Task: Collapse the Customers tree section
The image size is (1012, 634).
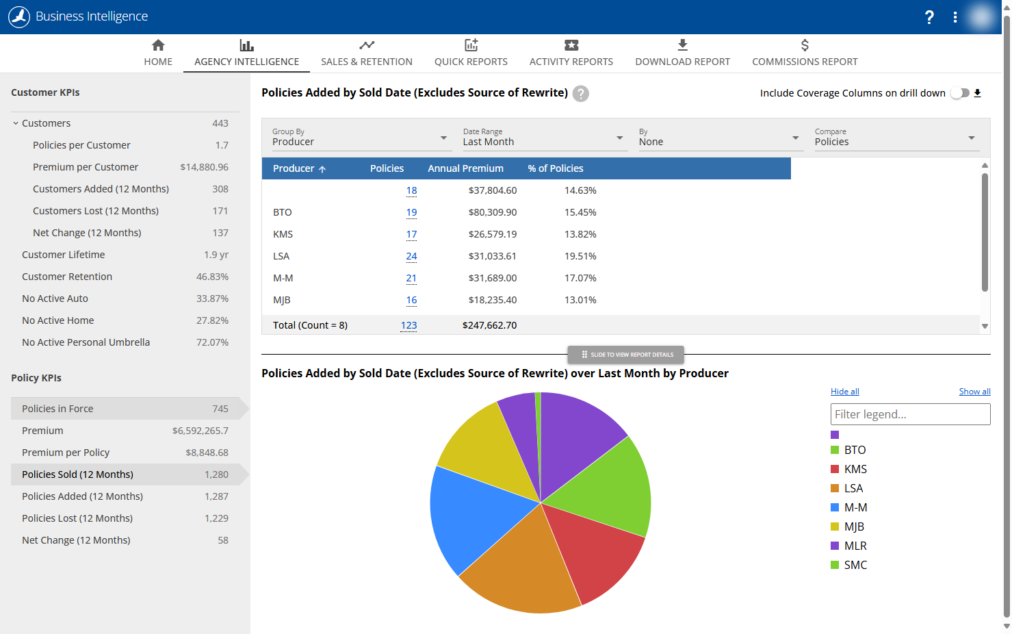Action: (x=16, y=123)
